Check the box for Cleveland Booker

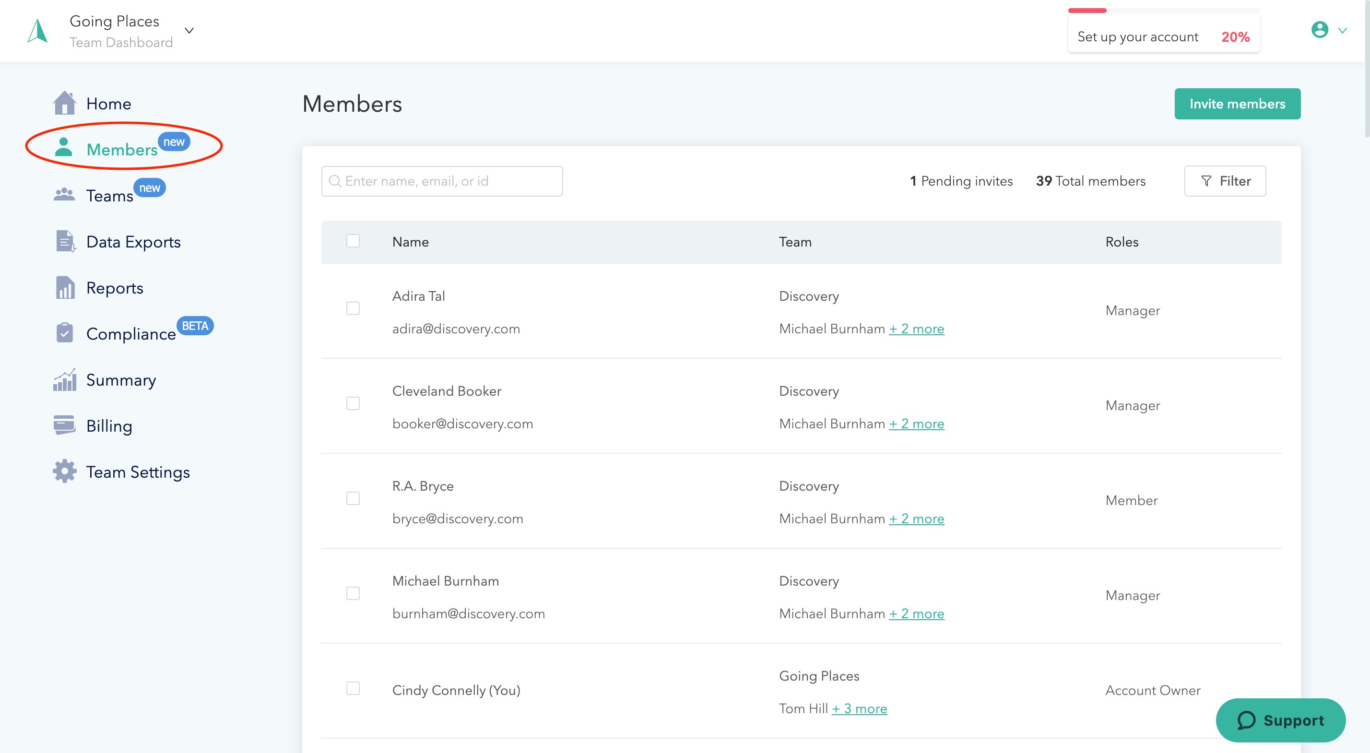pyautogui.click(x=353, y=404)
